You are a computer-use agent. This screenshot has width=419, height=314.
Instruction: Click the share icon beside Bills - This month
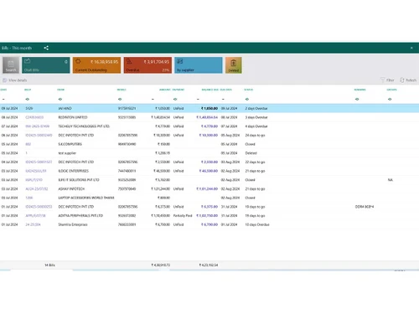click(46, 48)
